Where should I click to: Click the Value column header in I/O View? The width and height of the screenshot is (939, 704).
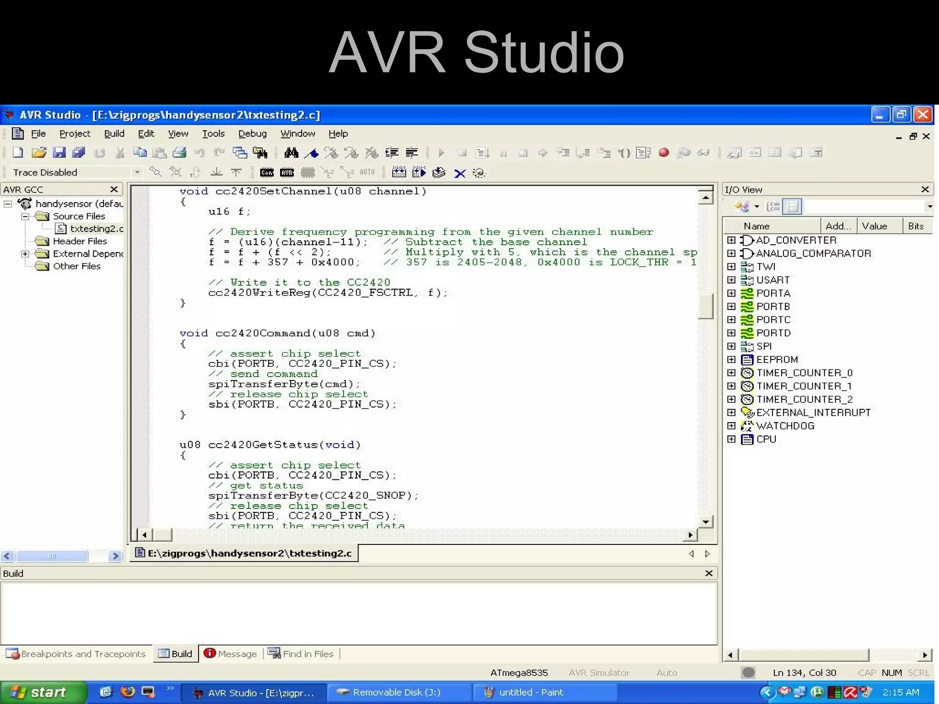point(880,226)
